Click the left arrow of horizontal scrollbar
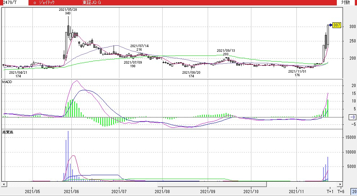The image size is (357, 196). point(4,184)
